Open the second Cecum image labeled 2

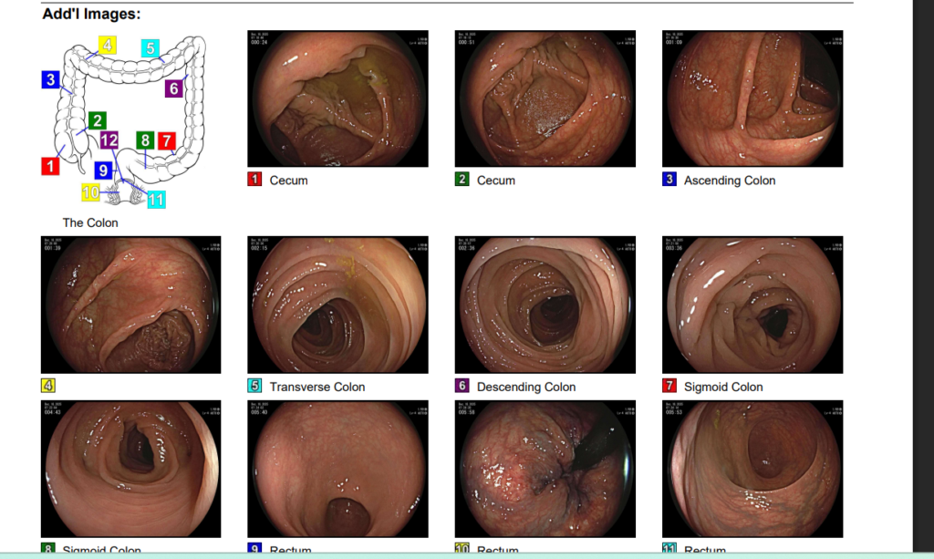pyautogui.click(x=545, y=98)
